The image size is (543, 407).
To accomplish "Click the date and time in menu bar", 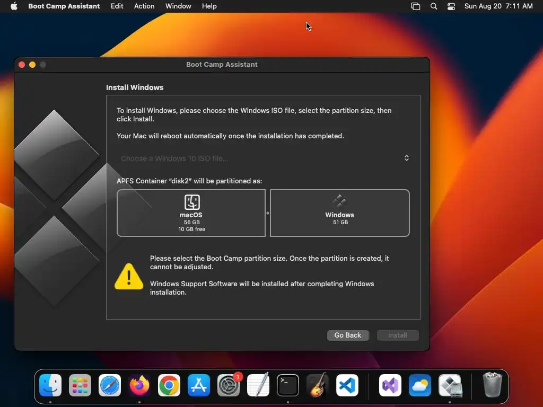I will click(x=498, y=6).
